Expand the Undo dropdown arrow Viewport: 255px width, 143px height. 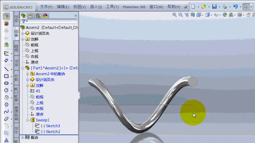coord(240,7)
